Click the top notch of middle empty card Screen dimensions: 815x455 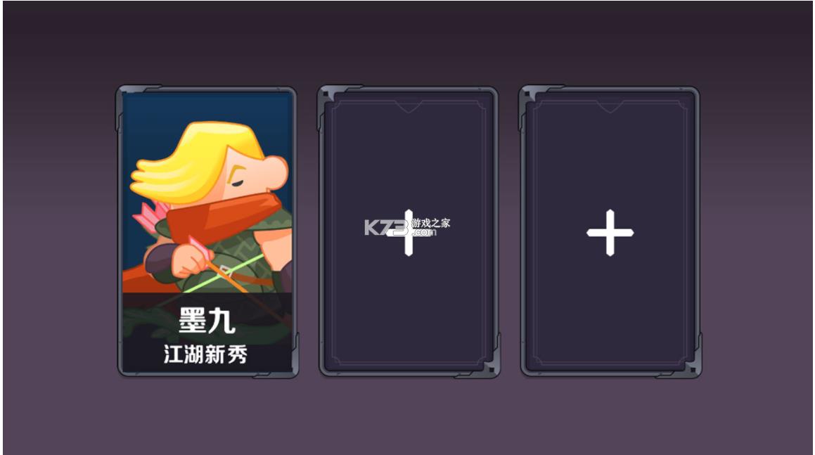click(409, 107)
